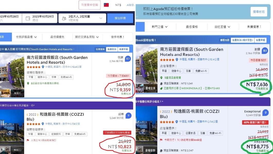The height and width of the screenshot is (154, 273).
Task: Click green pin icon beside 5星酒店最戰價
Action: tap(161, 78)
